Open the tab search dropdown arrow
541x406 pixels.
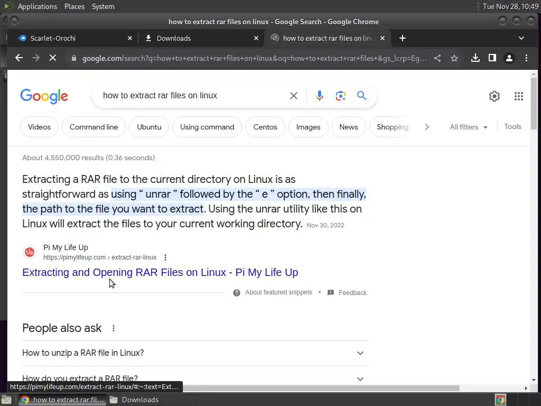[x=521, y=38]
